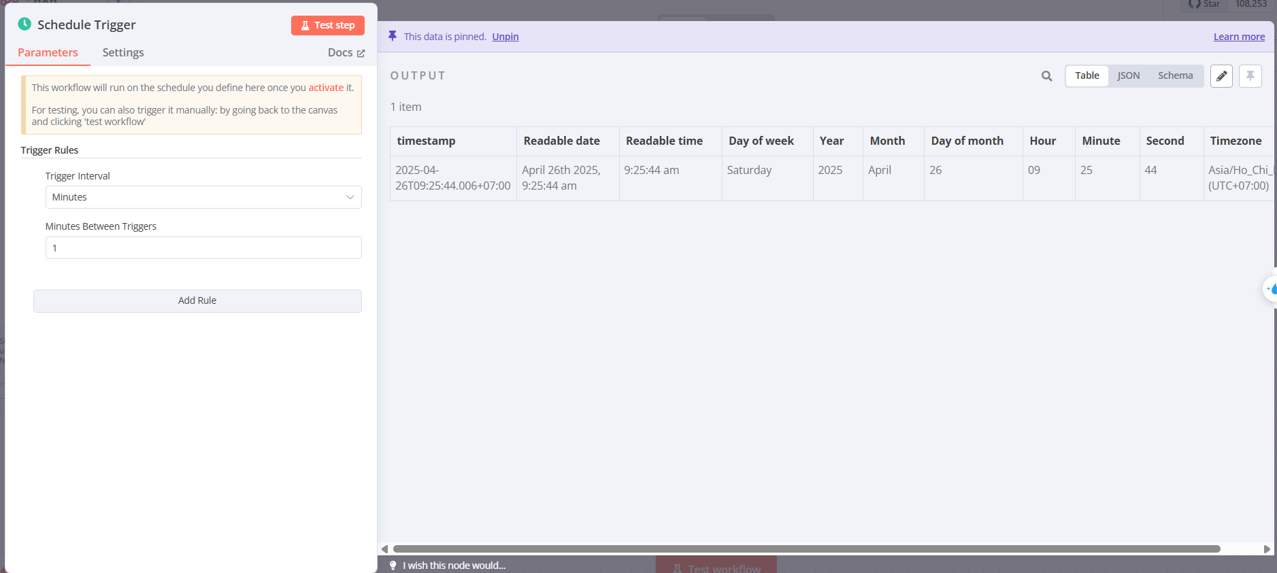Click the pin icon in the banner
Screen dimensions: 1277x573
393,36
